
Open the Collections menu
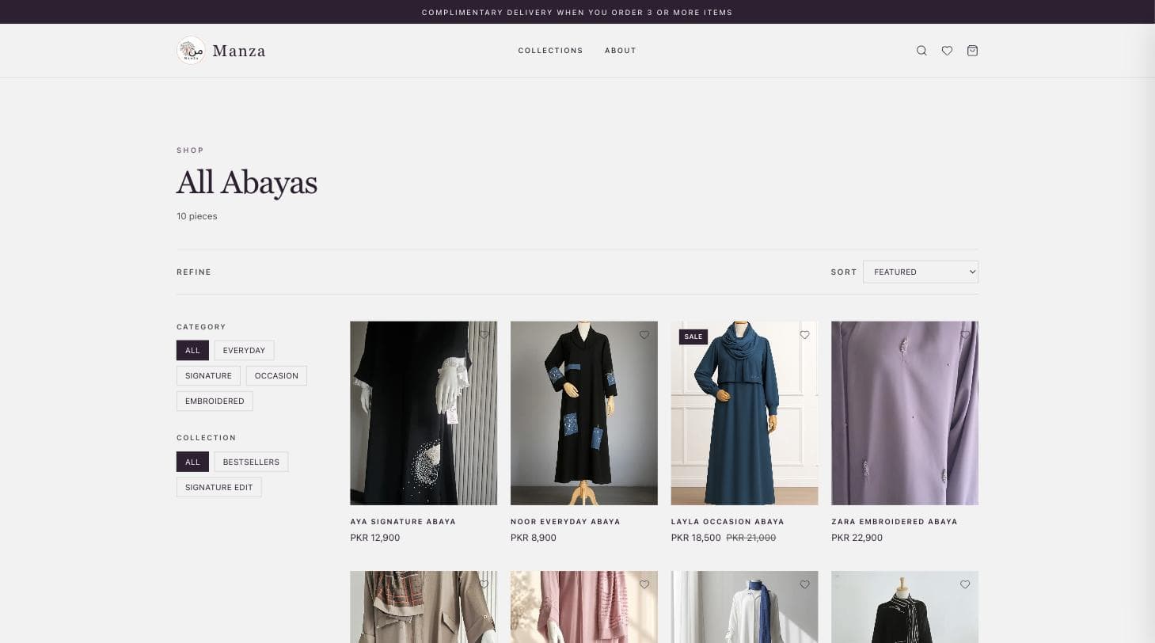(x=550, y=51)
